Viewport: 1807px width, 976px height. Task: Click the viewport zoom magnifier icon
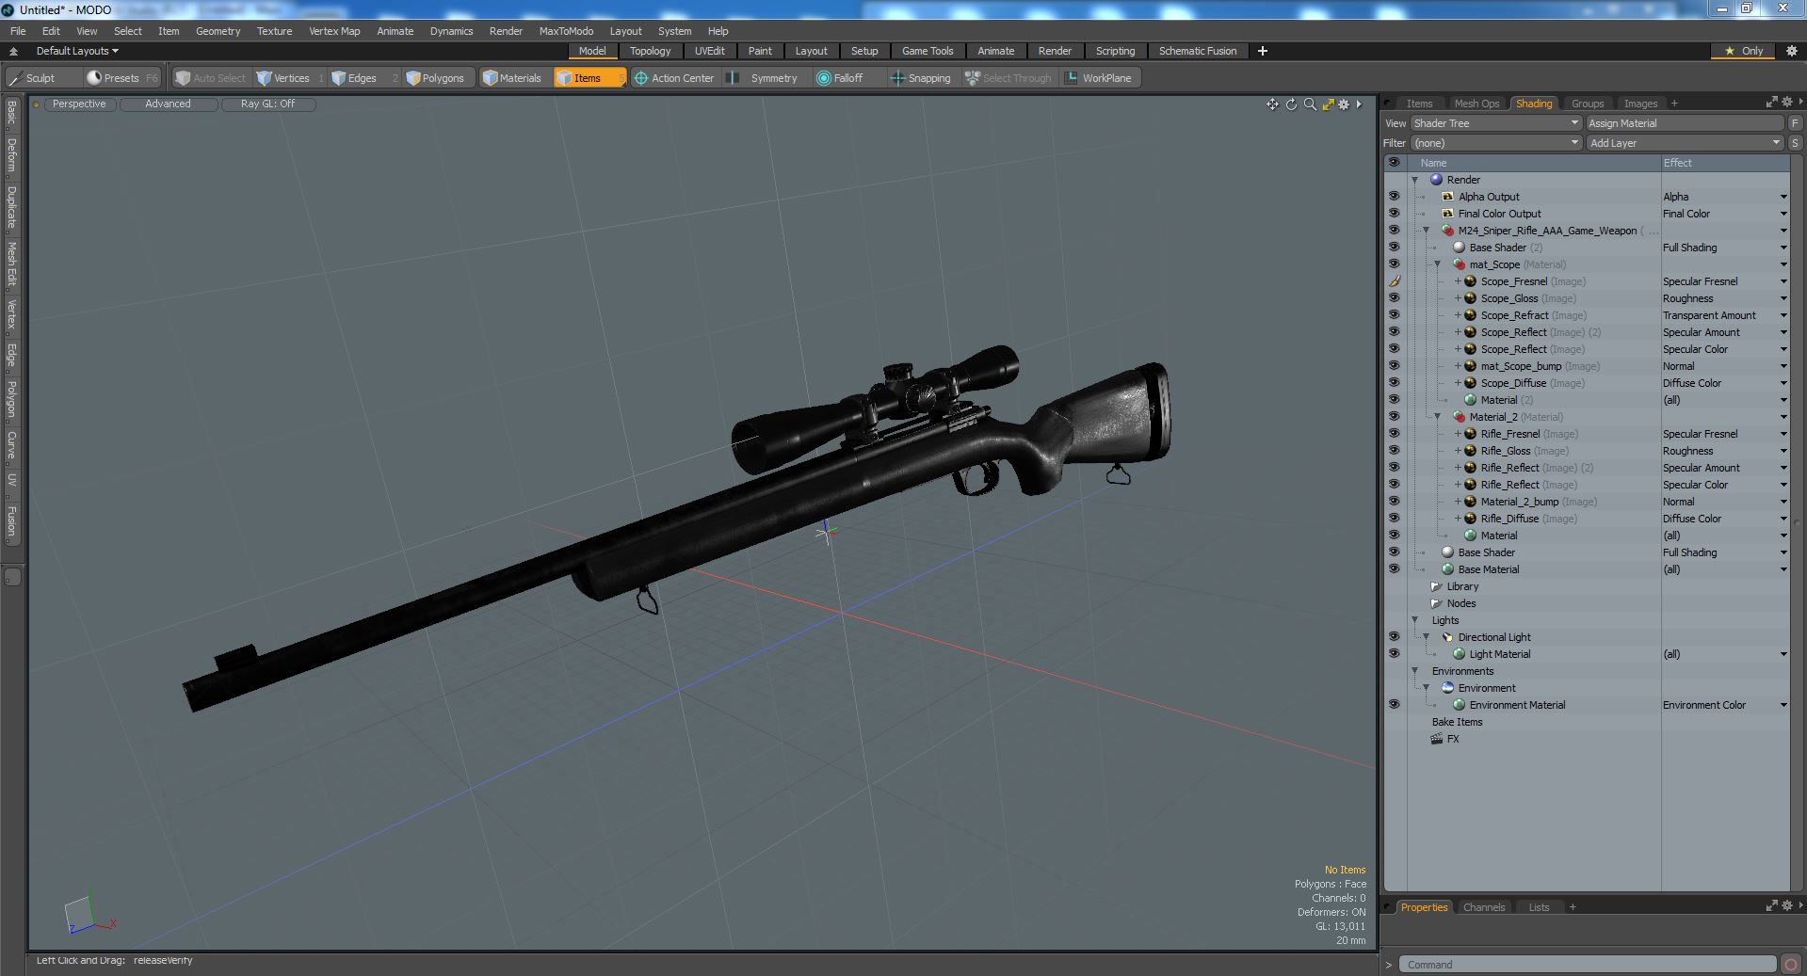pyautogui.click(x=1310, y=104)
